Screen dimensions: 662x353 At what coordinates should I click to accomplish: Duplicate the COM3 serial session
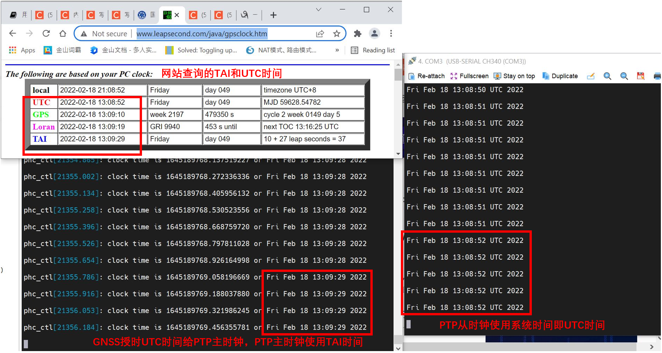tap(560, 76)
